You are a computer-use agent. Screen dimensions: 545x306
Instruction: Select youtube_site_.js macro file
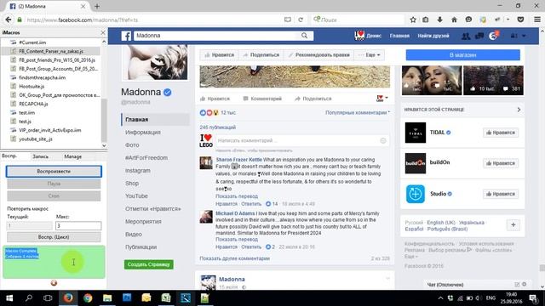click(x=36, y=139)
